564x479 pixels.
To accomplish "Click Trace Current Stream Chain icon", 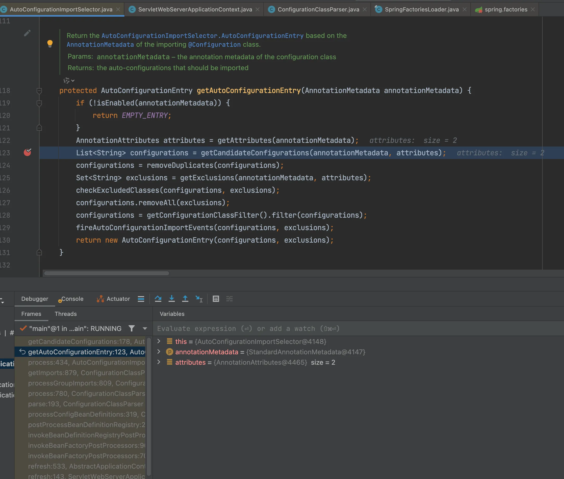I will [x=229, y=299].
